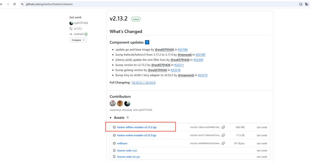This screenshot has height=162, width=310.
Task: Open the v2.13.1...v2.13.2 changelog link
Action: [x=144, y=83]
